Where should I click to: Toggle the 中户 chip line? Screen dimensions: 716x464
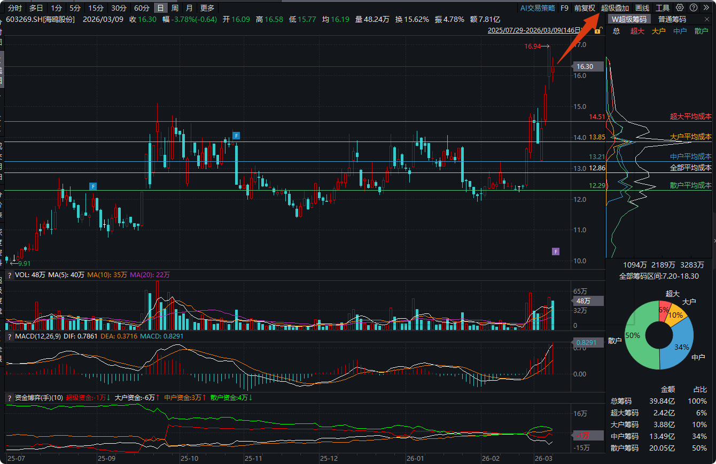pos(680,31)
